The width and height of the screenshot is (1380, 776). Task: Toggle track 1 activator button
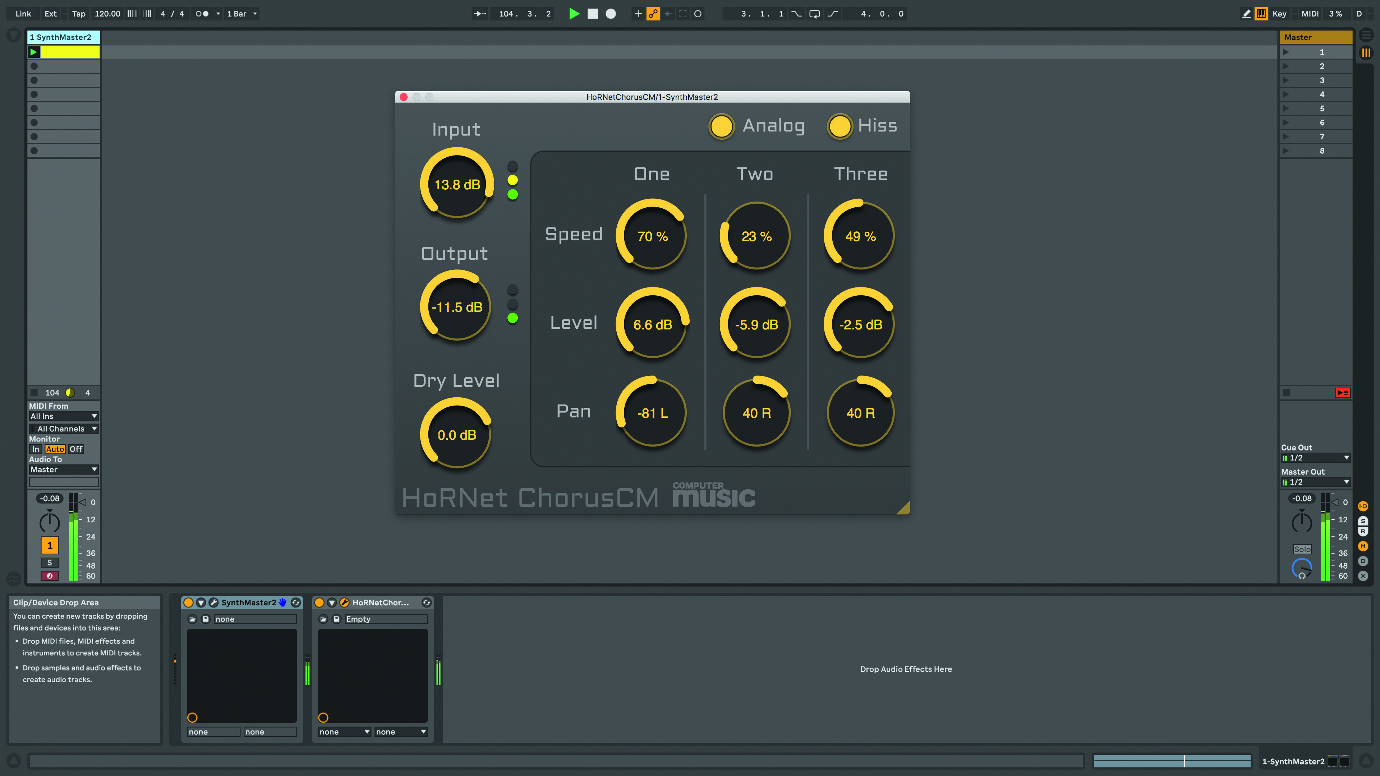click(50, 545)
